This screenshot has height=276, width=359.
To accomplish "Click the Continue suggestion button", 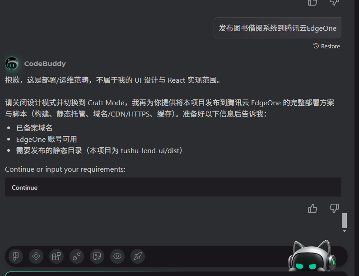I will pos(173,187).
